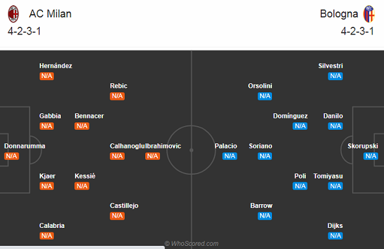Select player Calhanoglu on the pitch
Screen dimensions: 384x249
126,146
